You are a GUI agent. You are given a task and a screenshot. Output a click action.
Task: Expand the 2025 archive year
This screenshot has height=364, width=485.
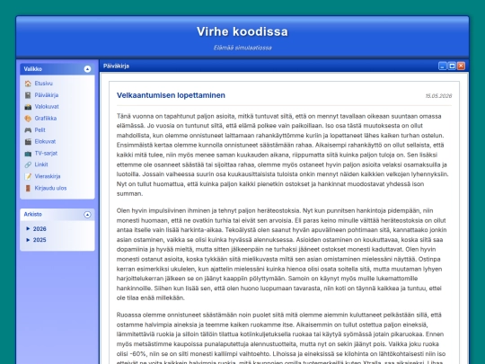(36, 240)
